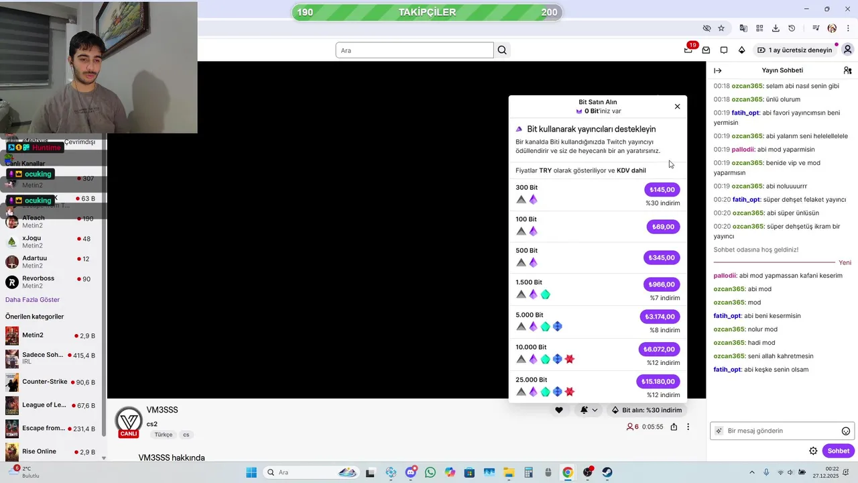The width and height of the screenshot is (858, 483).
Task: Open Adartuu channel in sidebar
Action: (x=52, y=262)
